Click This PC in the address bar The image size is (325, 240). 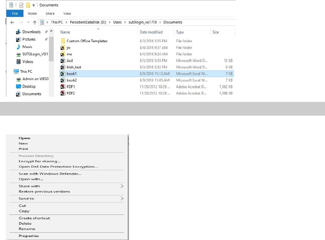(57, 22)
